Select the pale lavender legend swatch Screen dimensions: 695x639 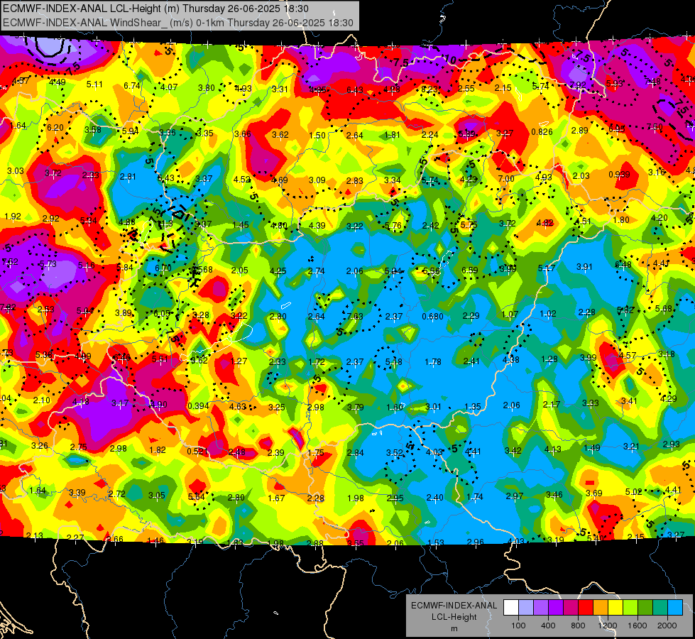click(525, 608)
